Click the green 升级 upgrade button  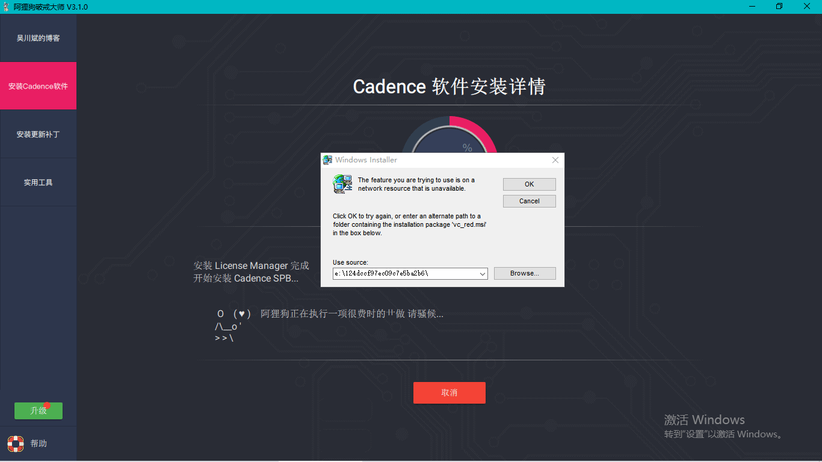pos(39,411)
